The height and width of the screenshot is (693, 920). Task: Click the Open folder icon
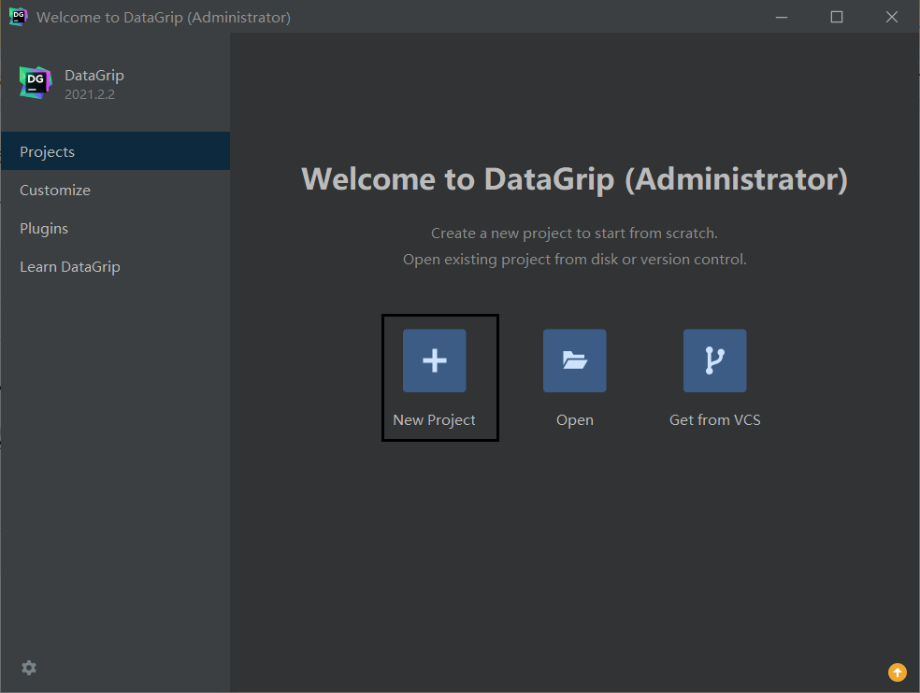574,361
